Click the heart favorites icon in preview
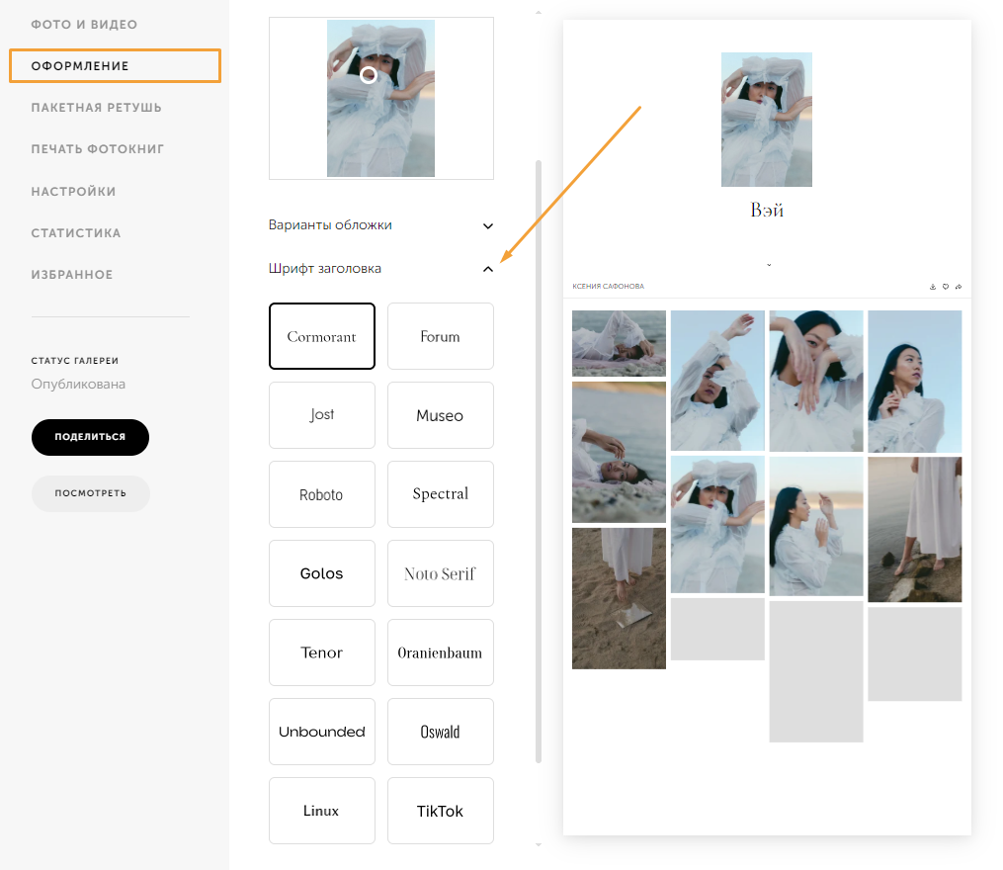The height and width of the screenshot is (870, 1003). click(946, 287)
